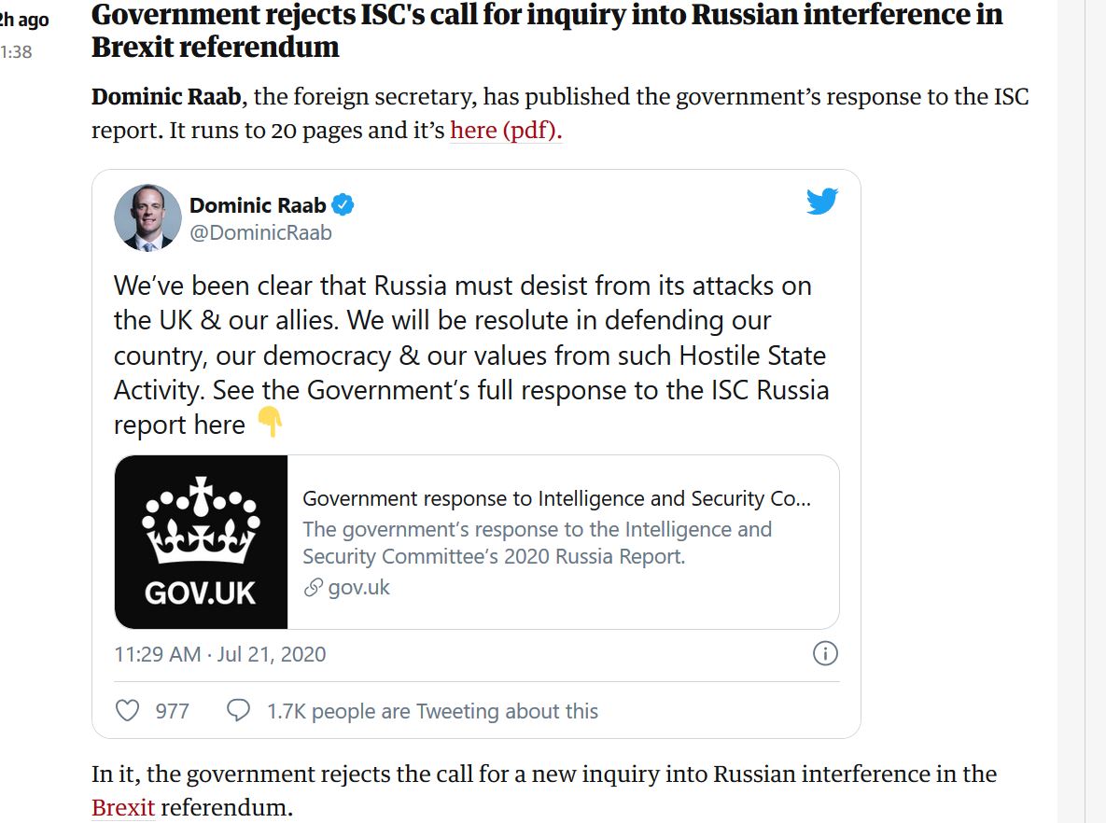Click the '2h ago' post timestamp

[24, 21]
